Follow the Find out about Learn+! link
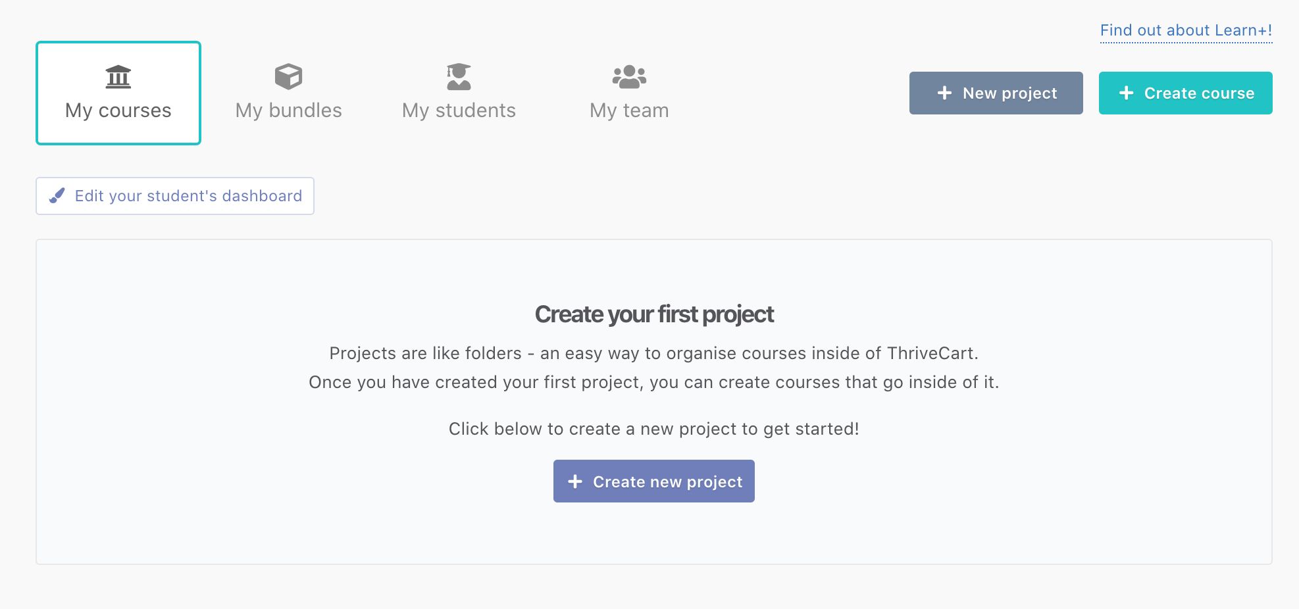The image size is (1299, 609). click(1186, 30)
